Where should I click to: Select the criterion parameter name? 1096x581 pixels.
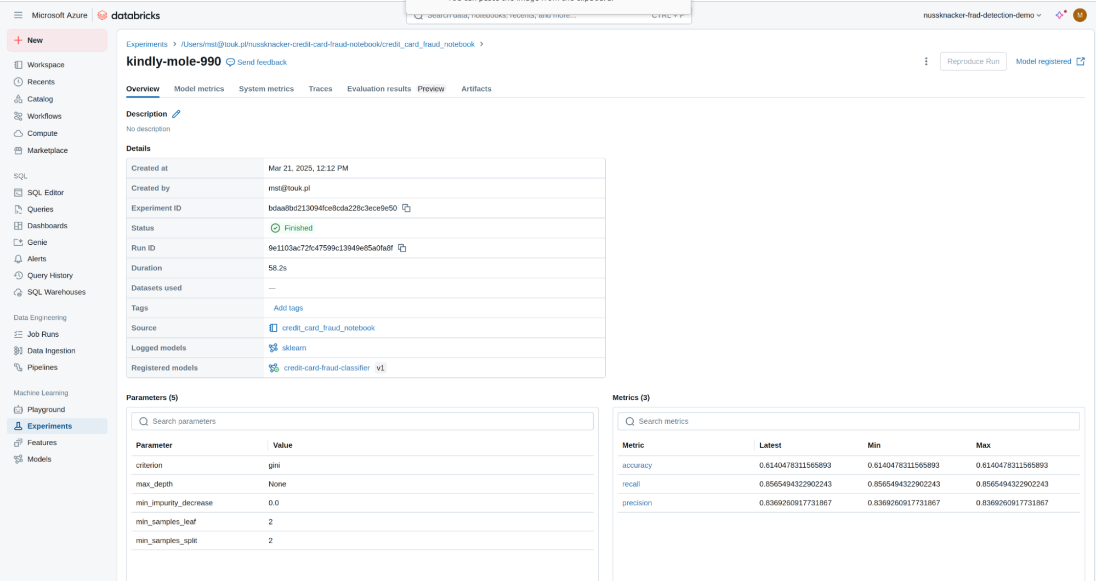coord(149,465)
